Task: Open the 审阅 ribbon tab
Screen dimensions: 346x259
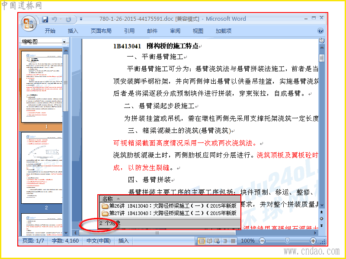Action: click(x=175, y=31)
